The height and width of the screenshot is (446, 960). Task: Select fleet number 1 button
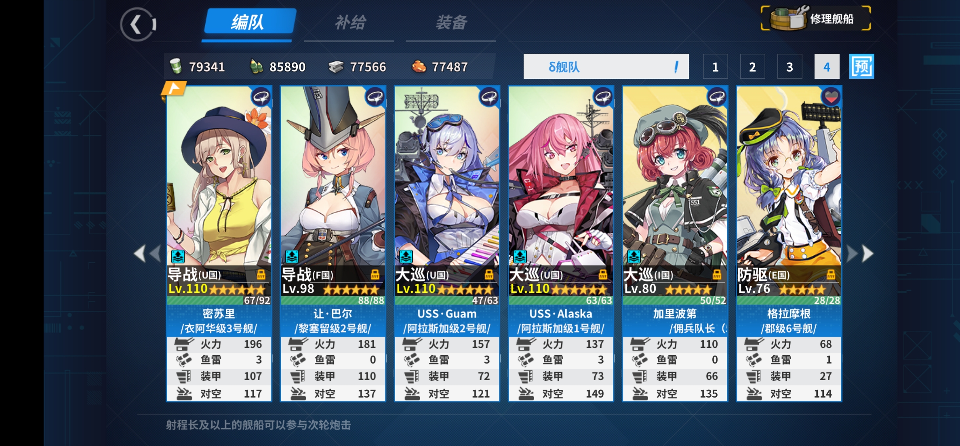point(715,66)
